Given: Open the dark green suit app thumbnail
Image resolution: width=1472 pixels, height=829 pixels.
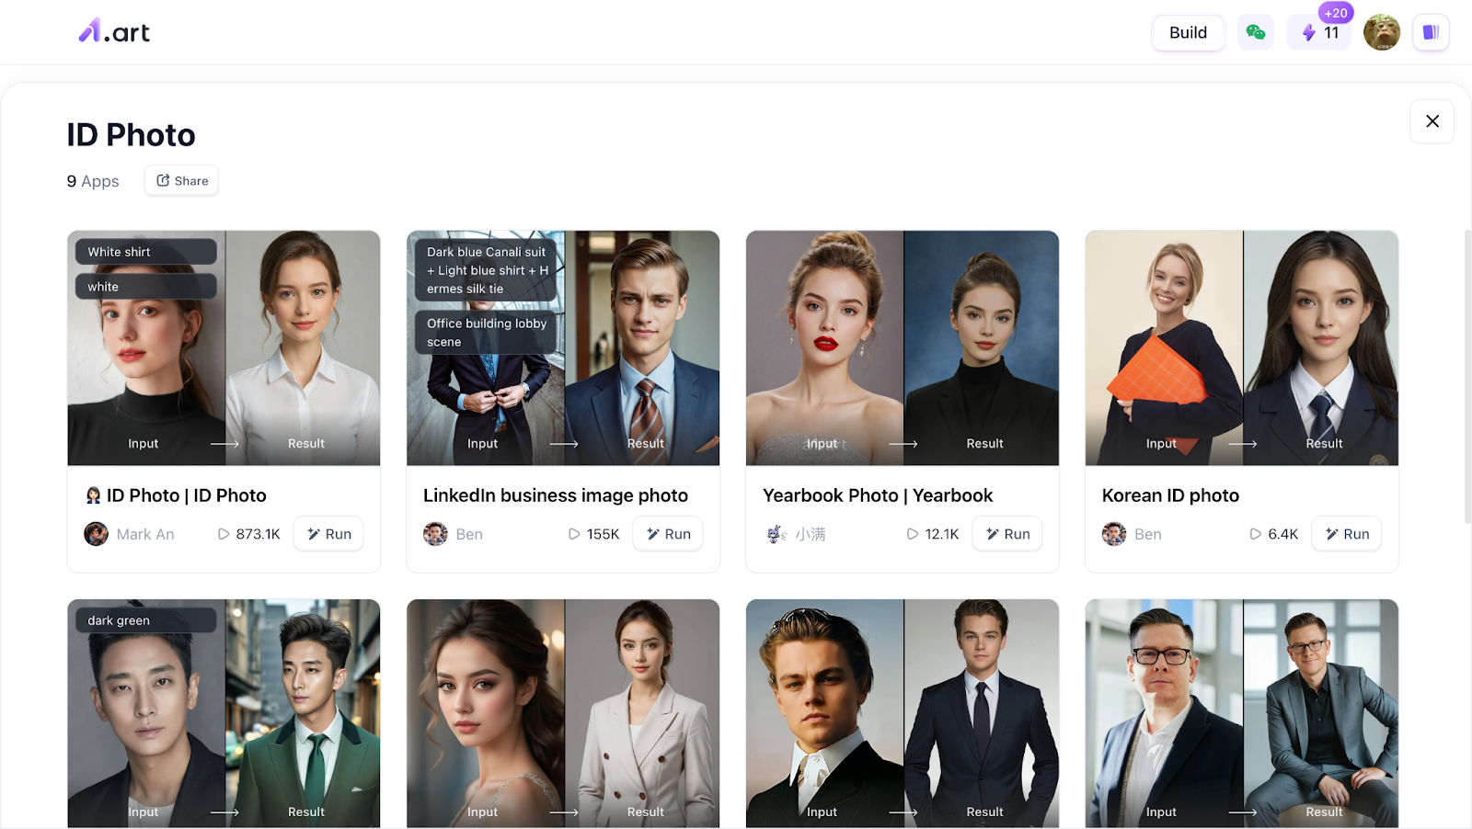Looking at the screenshot, I should (x=224, y=714).
